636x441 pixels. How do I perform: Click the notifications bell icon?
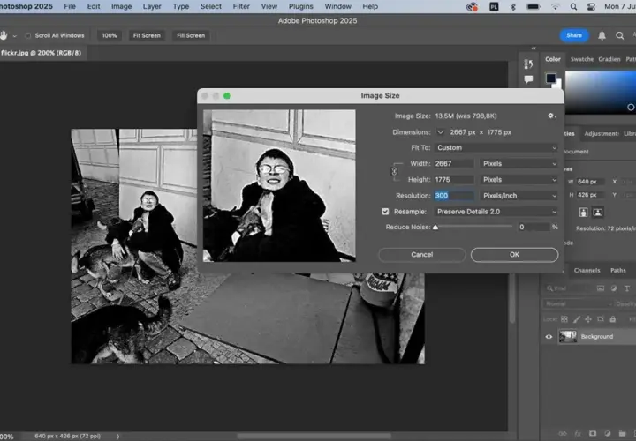(602, 35)
